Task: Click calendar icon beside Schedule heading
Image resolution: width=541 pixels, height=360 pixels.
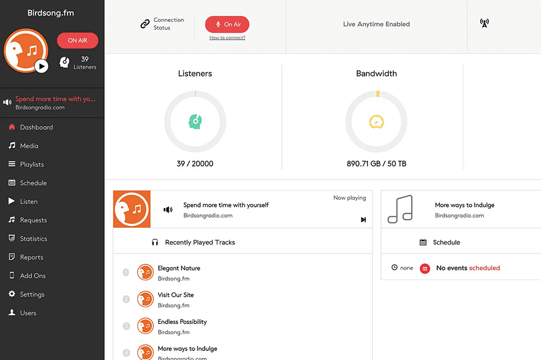Action: click(423, 242)
